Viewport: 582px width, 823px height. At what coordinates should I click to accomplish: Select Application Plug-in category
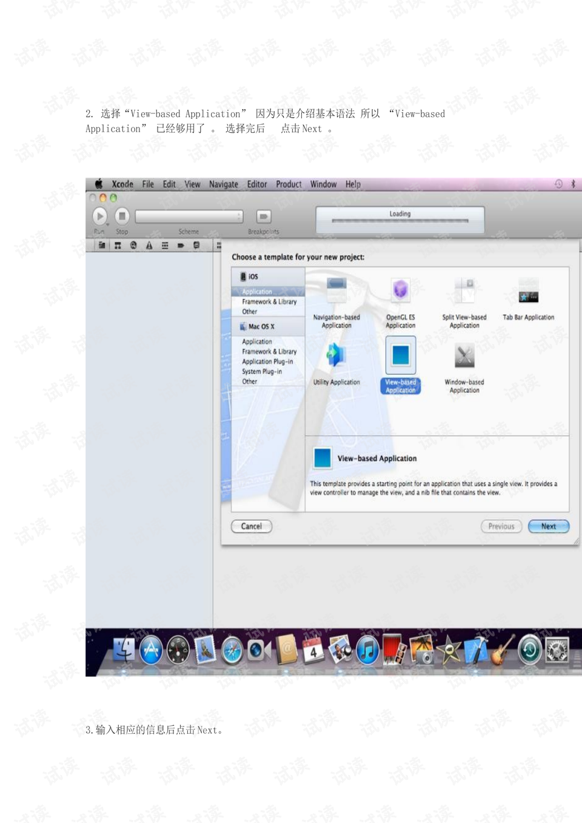(x=269, y=361)
